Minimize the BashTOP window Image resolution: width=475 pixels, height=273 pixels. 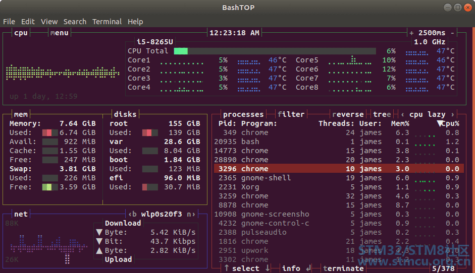coord(448,7)
